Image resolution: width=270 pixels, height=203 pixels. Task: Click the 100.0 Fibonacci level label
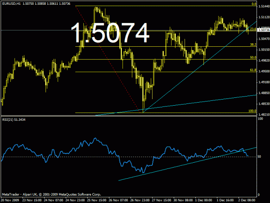click(x=252, y=111)
